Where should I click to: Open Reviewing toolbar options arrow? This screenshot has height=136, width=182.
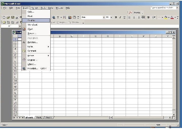(x=83, y=23)
